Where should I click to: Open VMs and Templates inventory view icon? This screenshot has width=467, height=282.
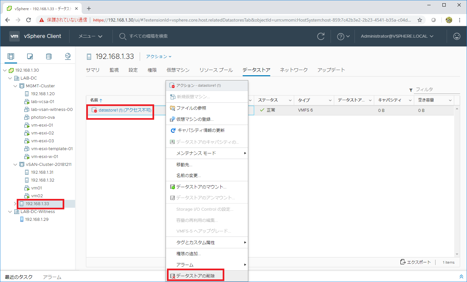pos(30,56)
